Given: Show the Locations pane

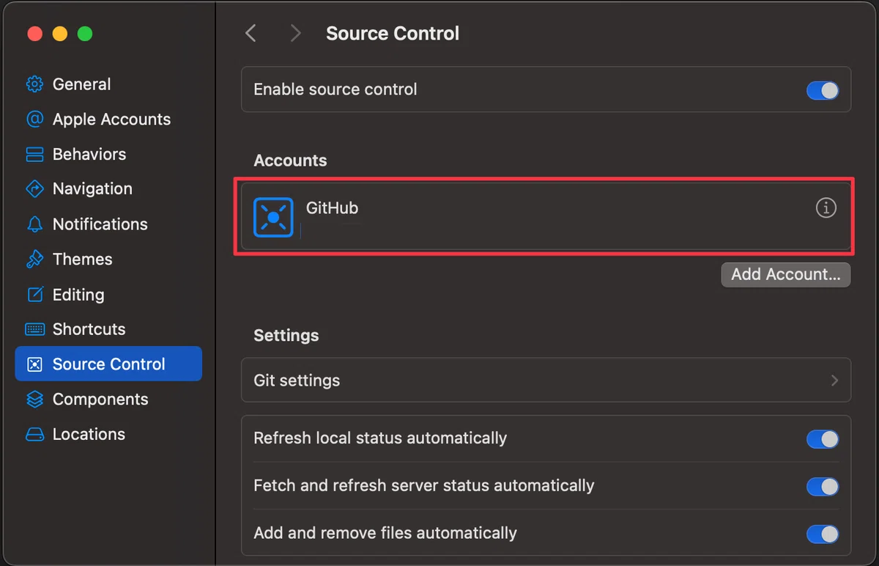Looking at the screenshot, I should point(108,435).
